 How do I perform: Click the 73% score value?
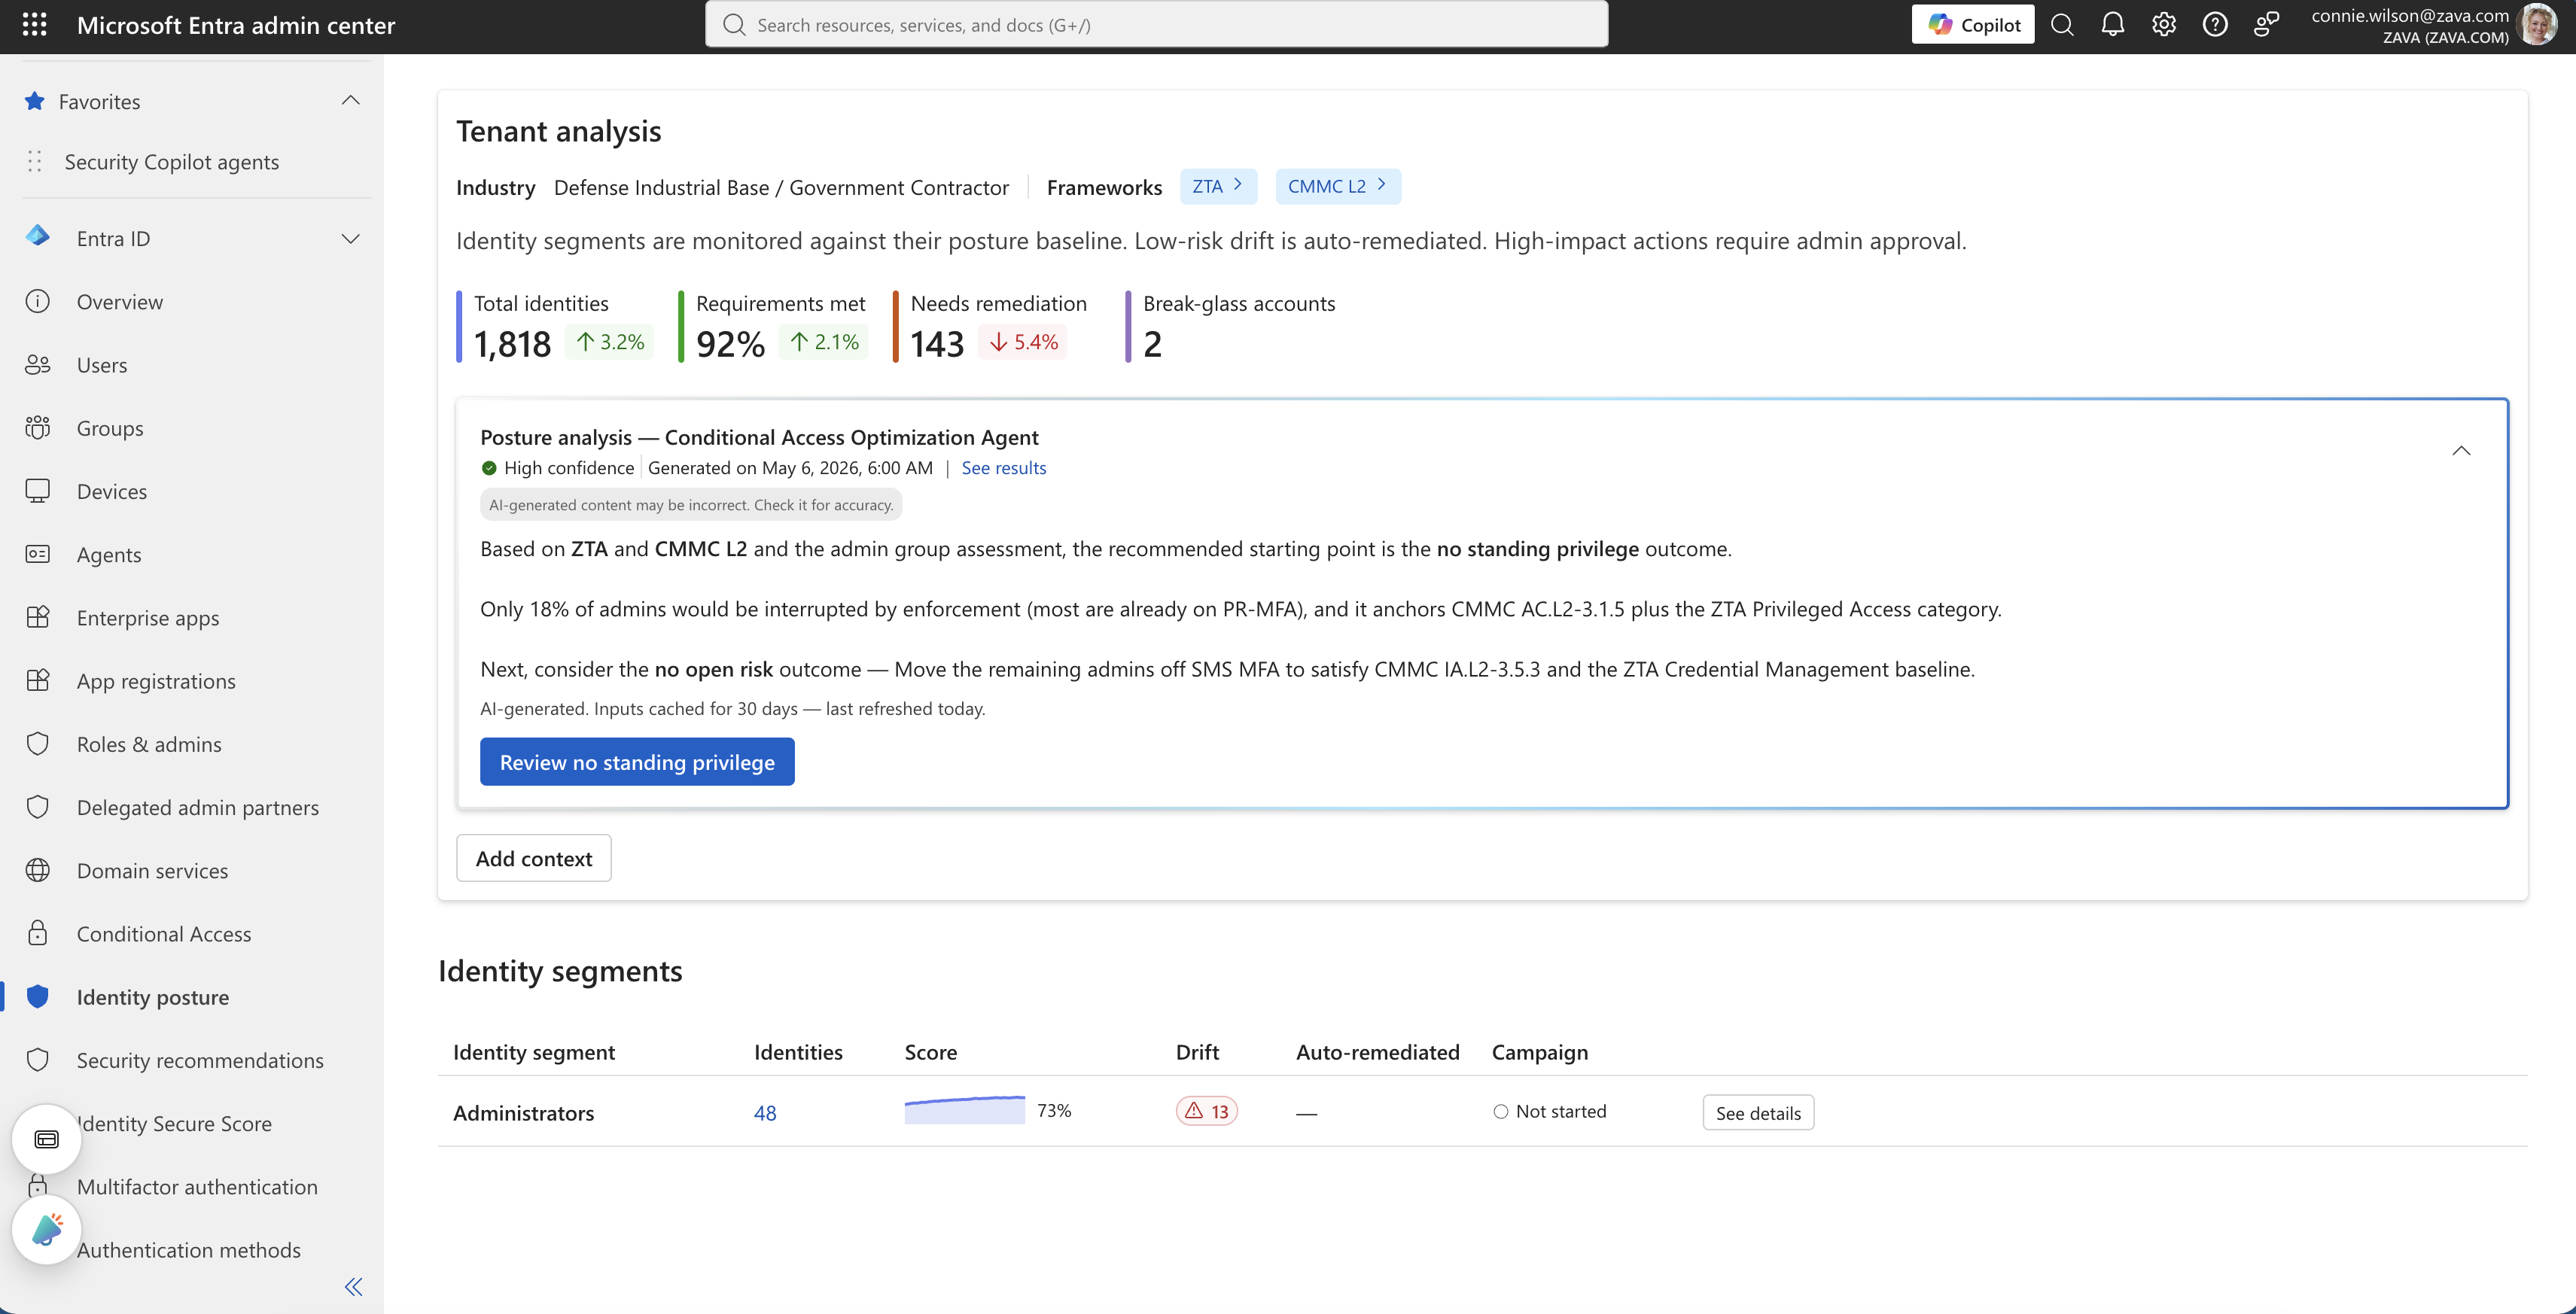point(1054,1110)
